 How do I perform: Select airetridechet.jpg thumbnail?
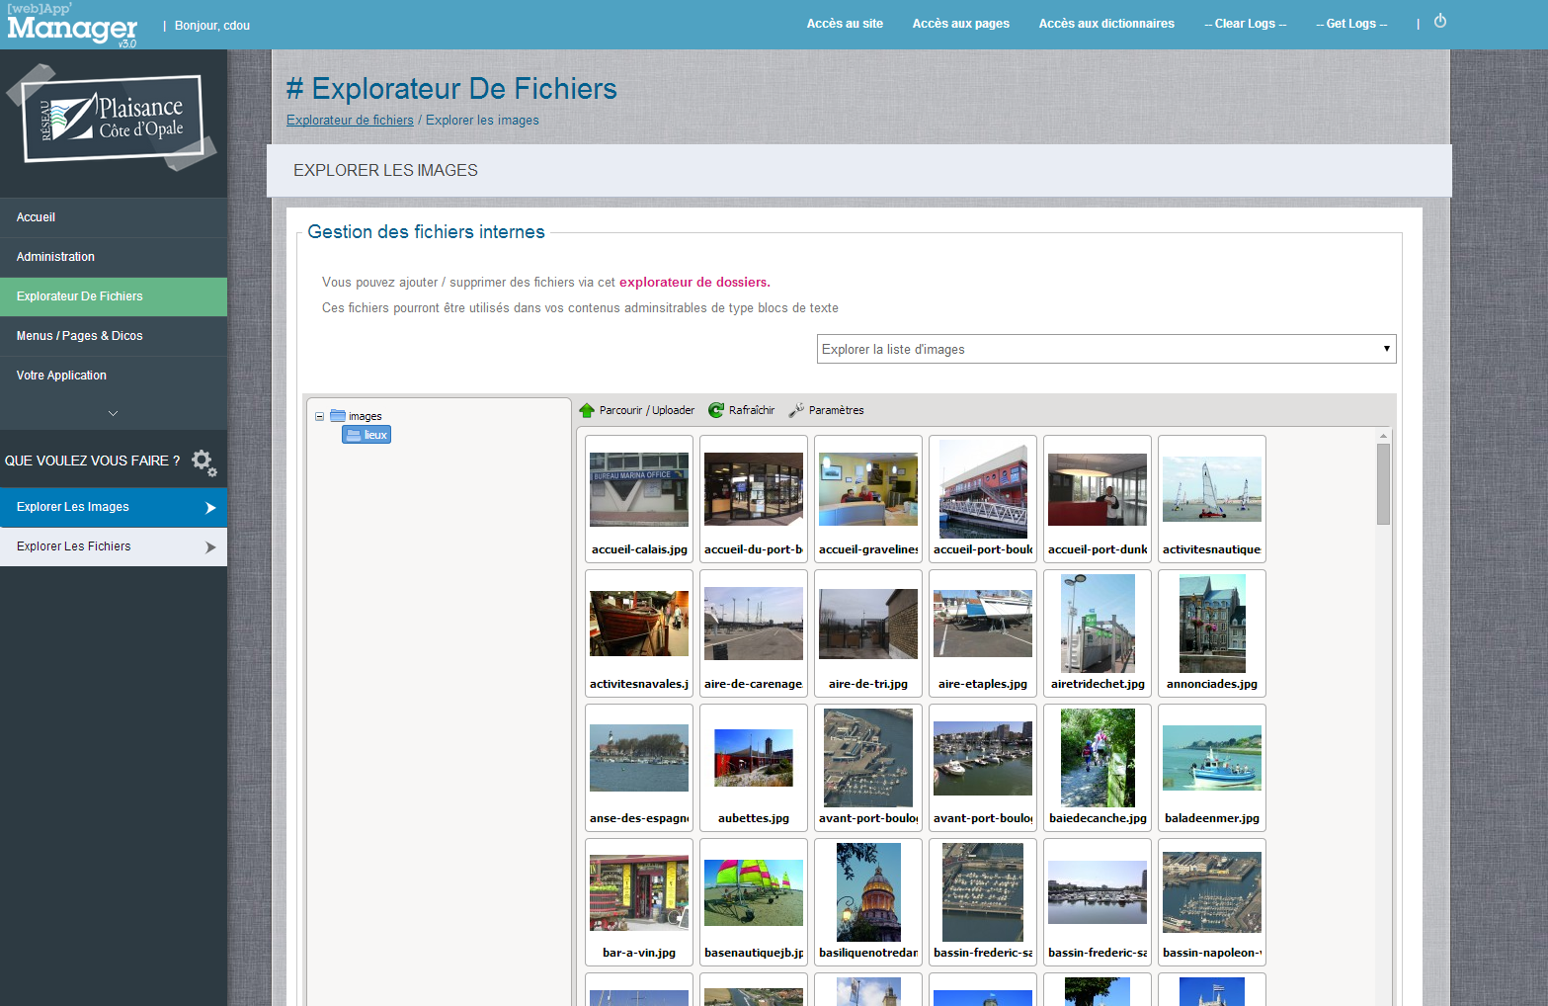point(1098,633)
